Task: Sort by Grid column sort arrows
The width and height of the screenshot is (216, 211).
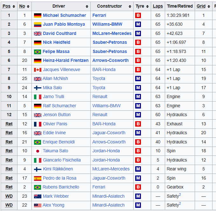Action: point(209,6)
